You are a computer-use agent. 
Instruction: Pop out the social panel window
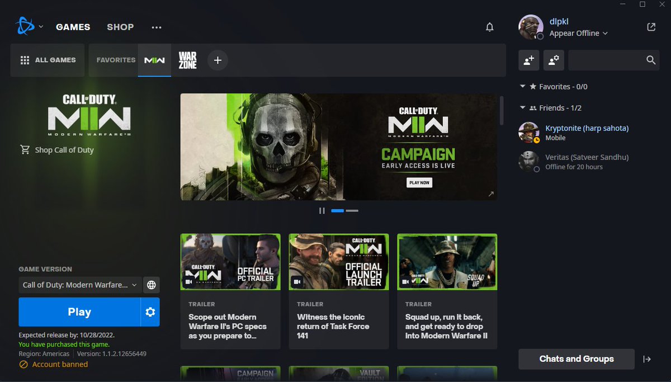[x=651, y=27]
